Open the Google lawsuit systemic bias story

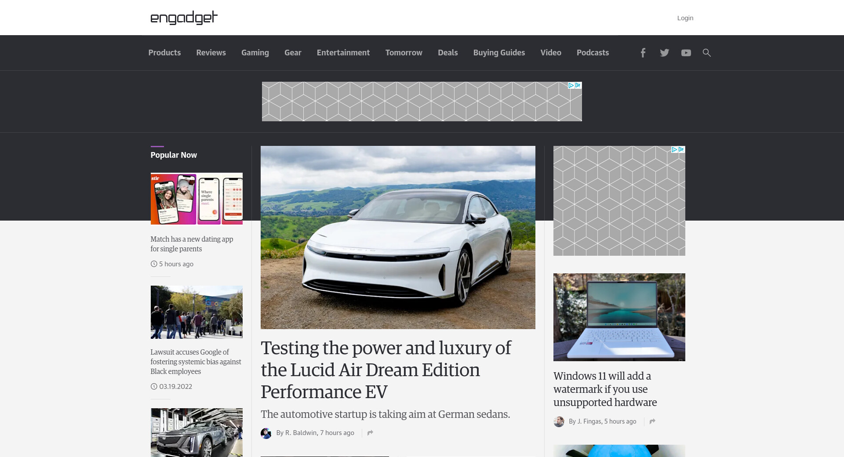click(196, 362)
